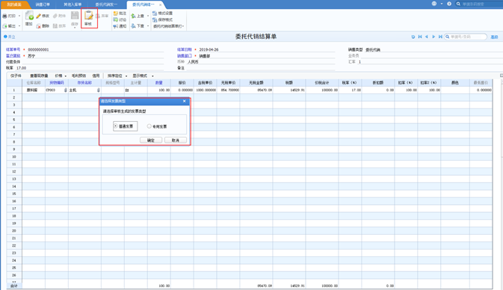This screenshot has width=503, height=290.
Task: Switch to the 委托代销发 tab
Action: (x=106, y=4)
